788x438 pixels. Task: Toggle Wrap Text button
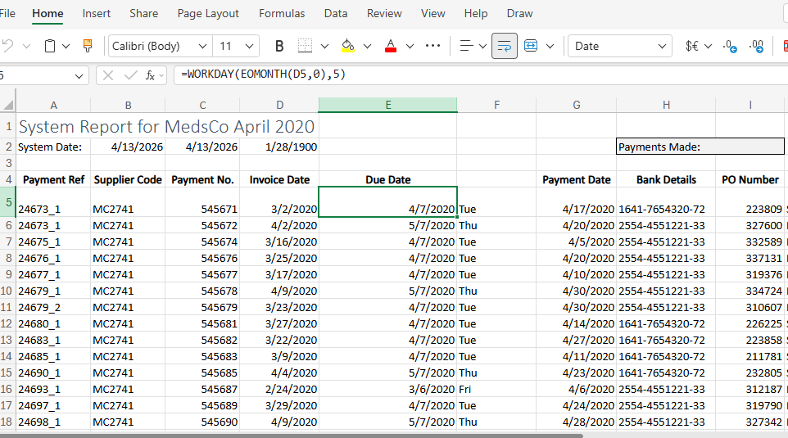[x=505, y=46]
